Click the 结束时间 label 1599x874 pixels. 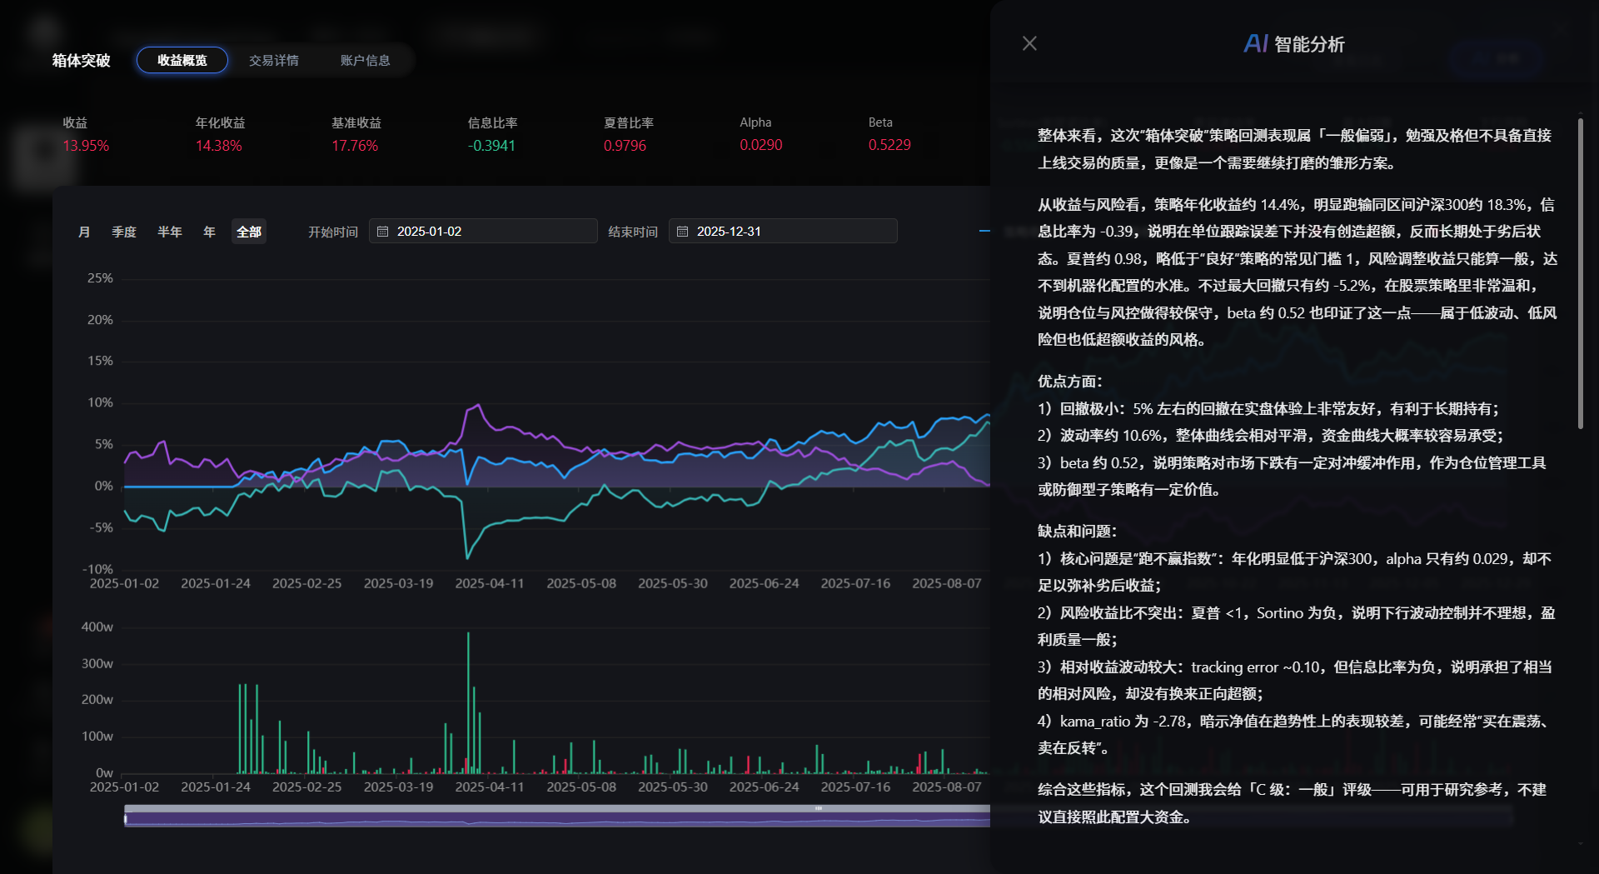633,232
